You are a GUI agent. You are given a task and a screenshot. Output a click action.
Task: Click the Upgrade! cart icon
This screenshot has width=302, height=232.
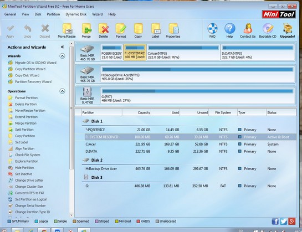(x=288, y=28)
